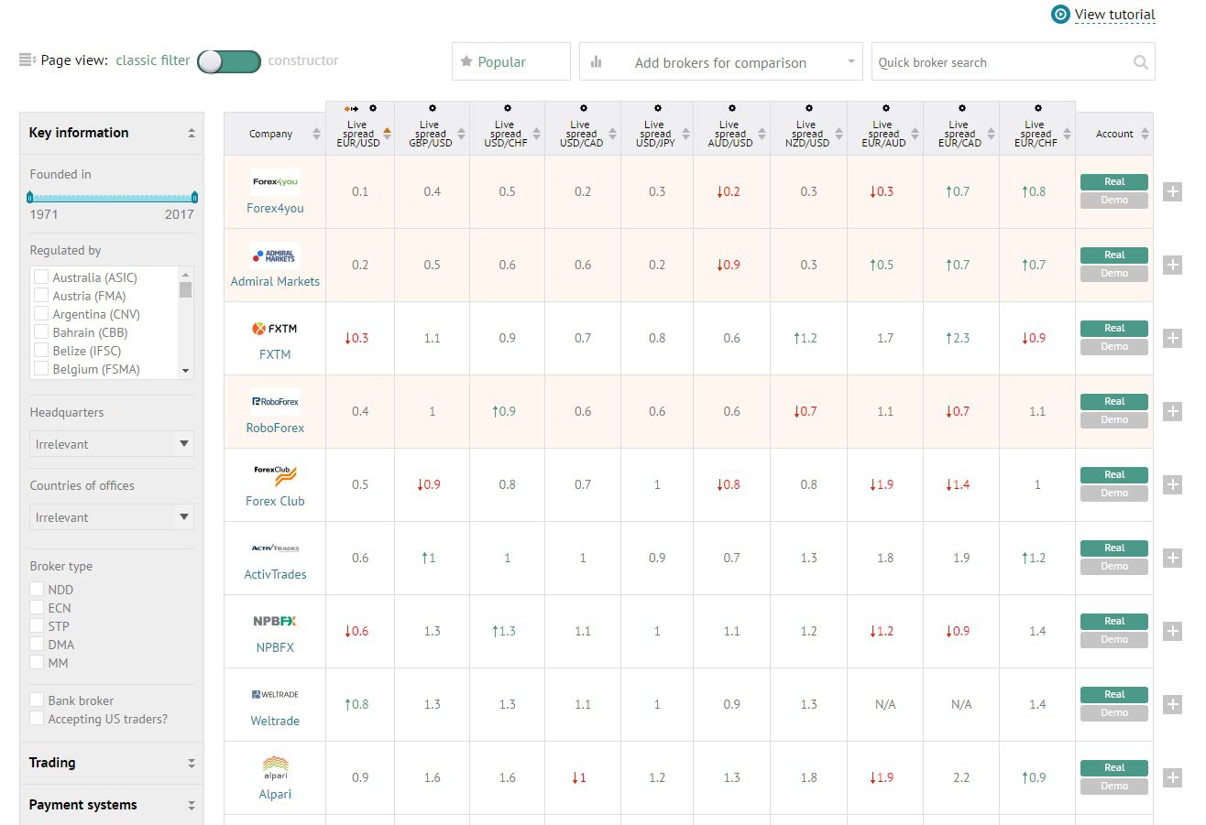The image size is (1206, 825).
Task: Open the RoboForex broker link
Action: point(275,428)
